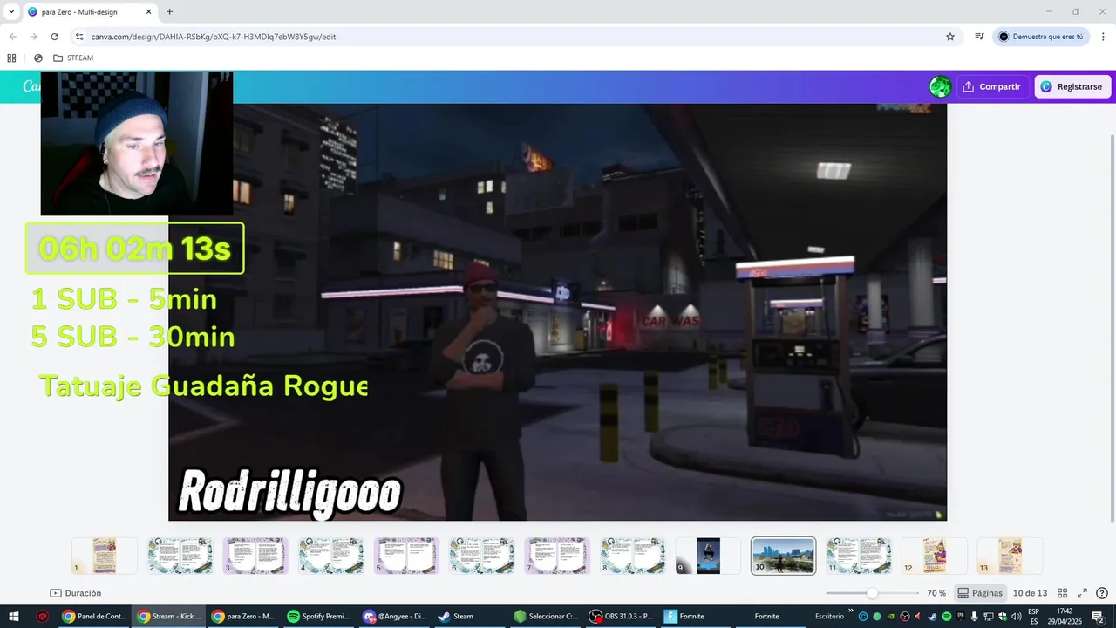Click the Epic Games tray icon
Screen dimensions: 1116x628
pyautogui.click(x=961, y=617)
